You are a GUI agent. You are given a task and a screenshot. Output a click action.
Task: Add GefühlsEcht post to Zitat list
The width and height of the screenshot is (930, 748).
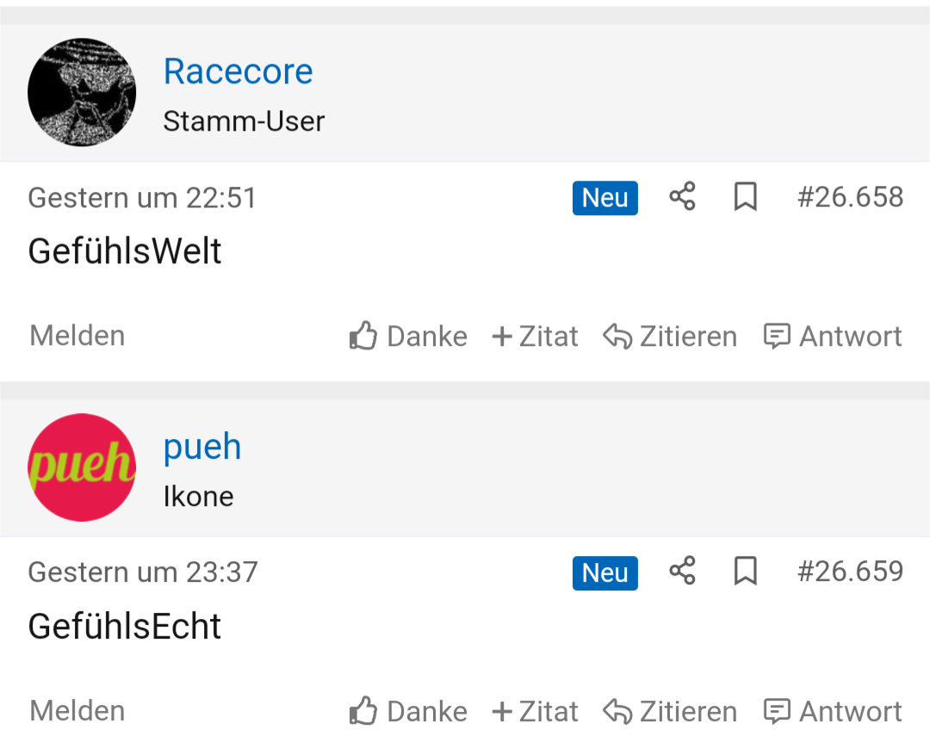coord(535,711)
